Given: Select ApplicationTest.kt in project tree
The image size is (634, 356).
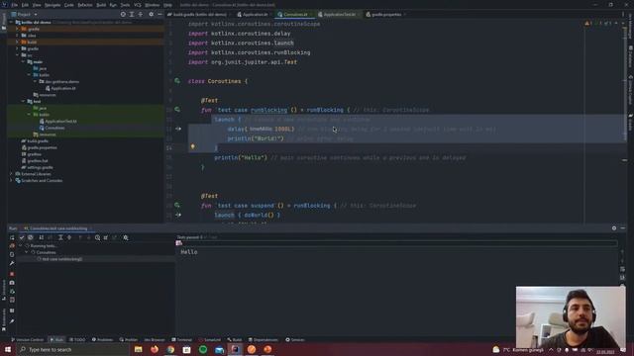Looking at the screenshot, I should pos(57,121).
